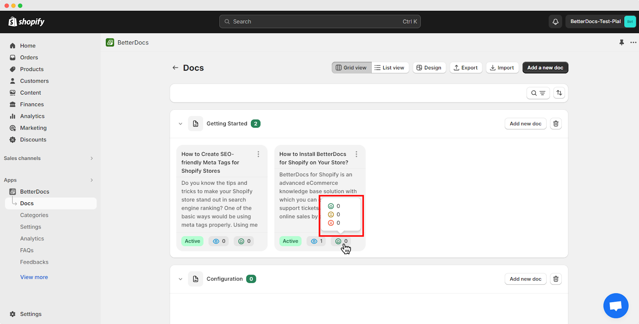Go back using the arrow beside Docs

[175, 68]
